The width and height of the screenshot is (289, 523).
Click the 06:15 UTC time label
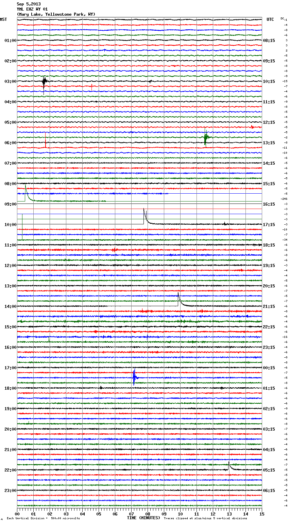tap(269, 491)
